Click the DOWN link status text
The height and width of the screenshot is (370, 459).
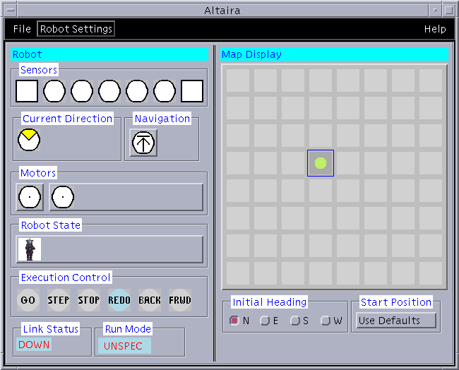tap(34, 345)
